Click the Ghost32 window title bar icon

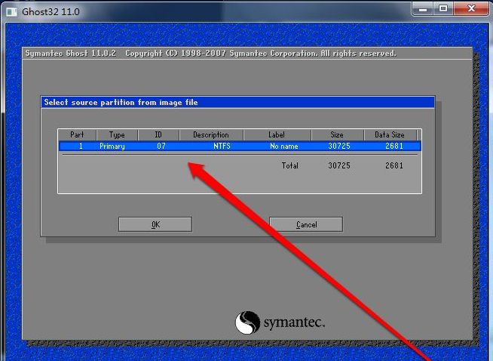[x=12, y=12]
